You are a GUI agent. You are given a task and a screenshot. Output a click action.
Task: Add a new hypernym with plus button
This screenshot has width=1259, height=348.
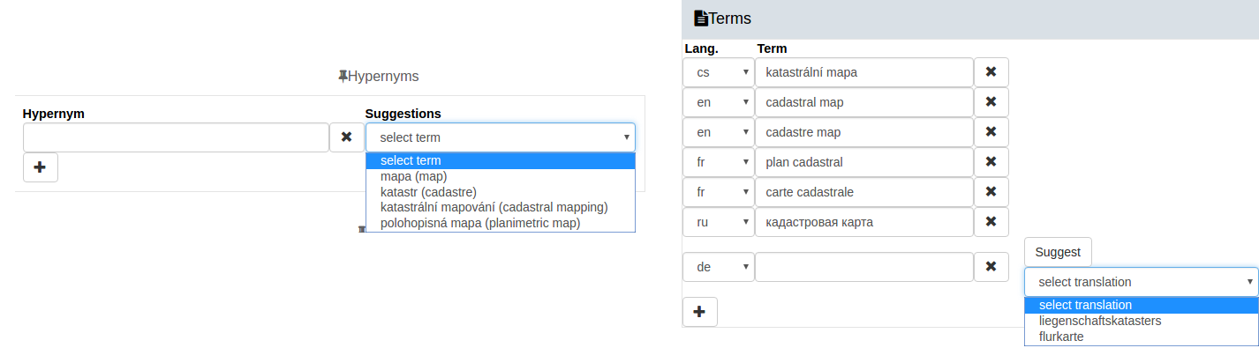(x=41, y=167)
